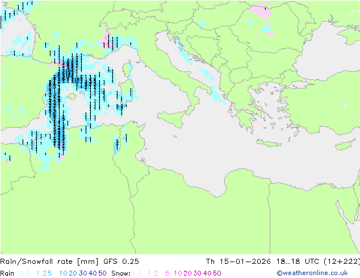
Task: Select the pale pink snow legend value 0.1
Action: pyautogui.click(x=136, y=273)
